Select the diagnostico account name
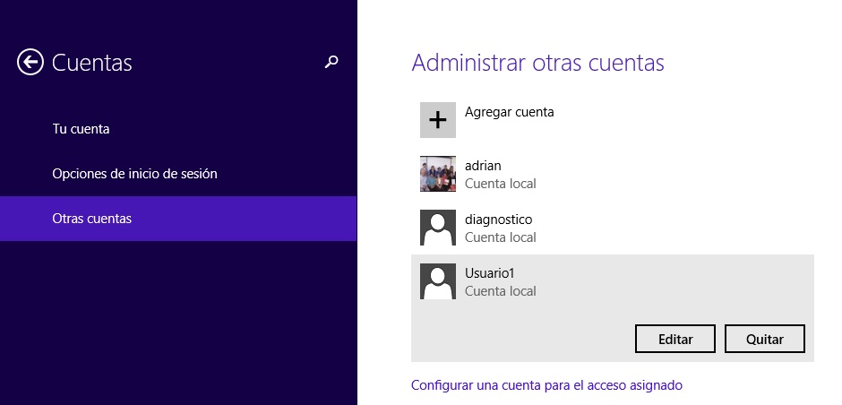The height and width of the screenshot is (405, 842). tap(499, 220)
